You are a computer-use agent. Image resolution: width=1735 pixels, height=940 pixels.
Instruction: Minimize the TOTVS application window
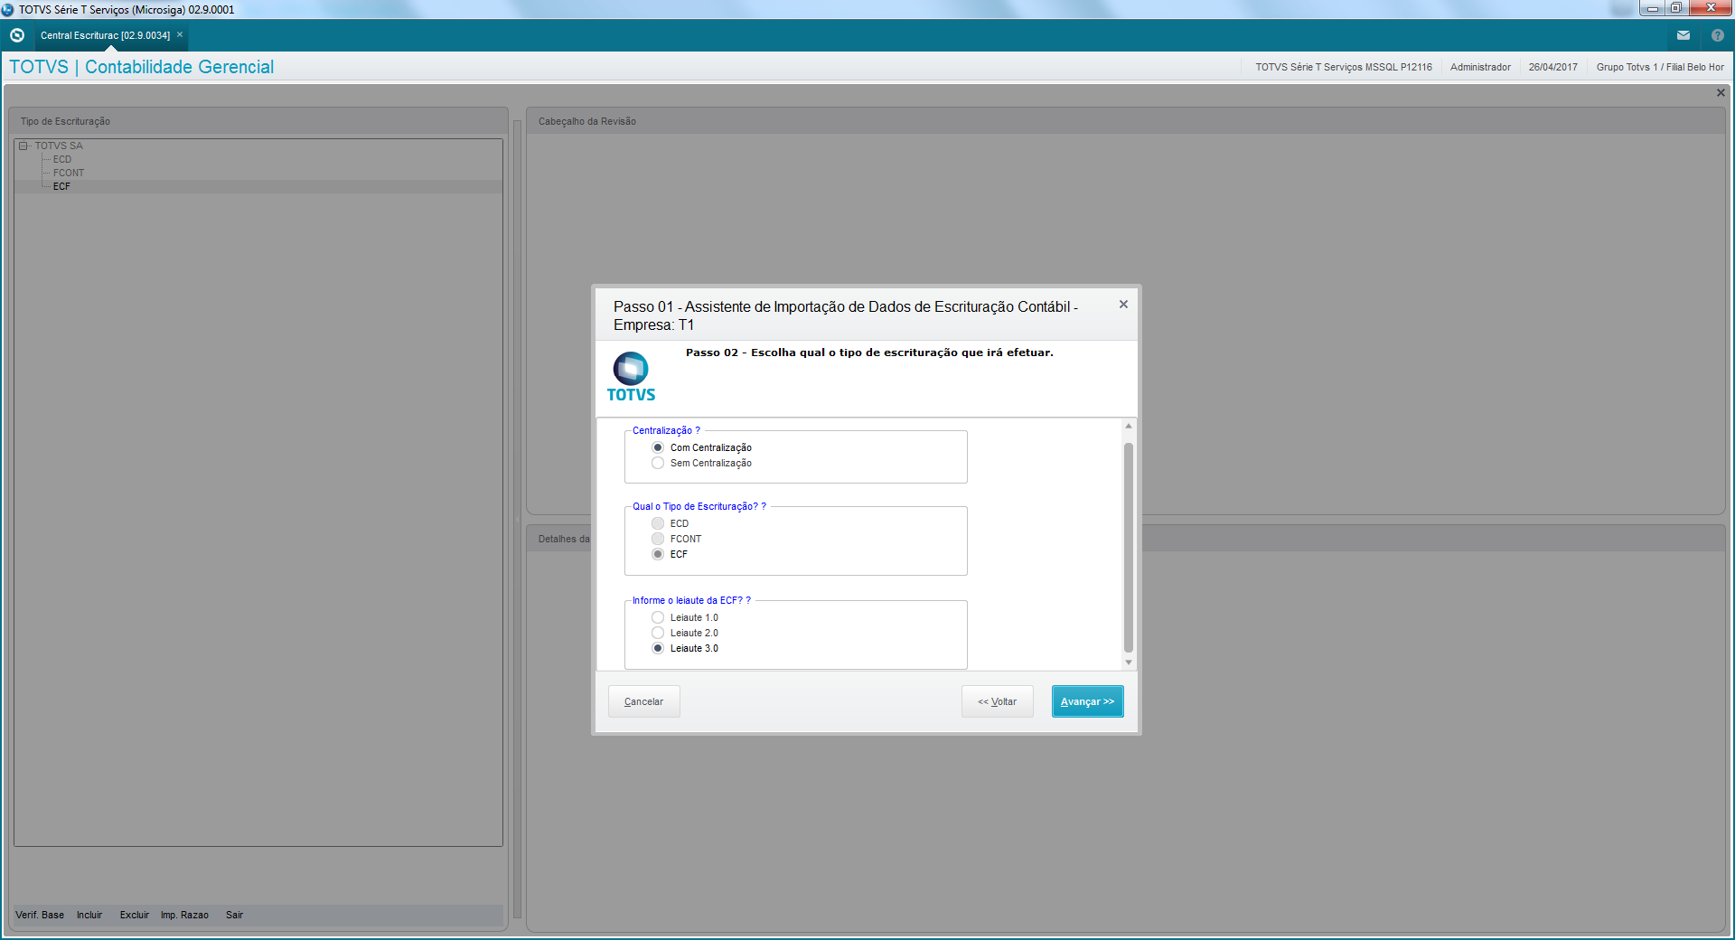(x=1652, y=8)
